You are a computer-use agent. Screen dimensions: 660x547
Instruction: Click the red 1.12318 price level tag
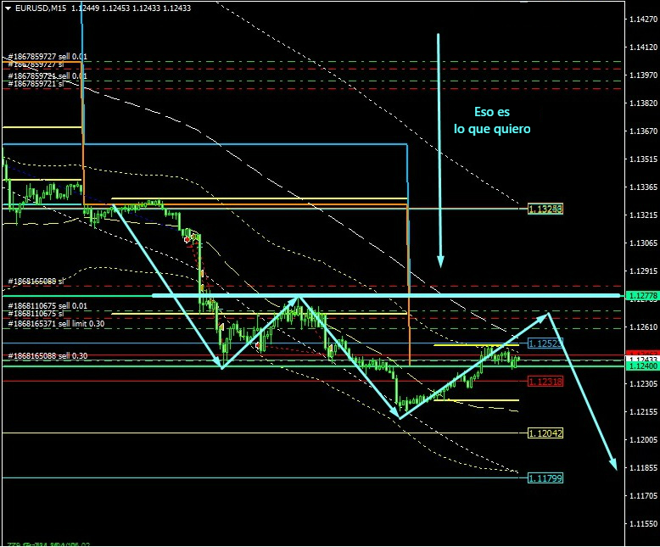pyautogui.click(x=545, y=382)
